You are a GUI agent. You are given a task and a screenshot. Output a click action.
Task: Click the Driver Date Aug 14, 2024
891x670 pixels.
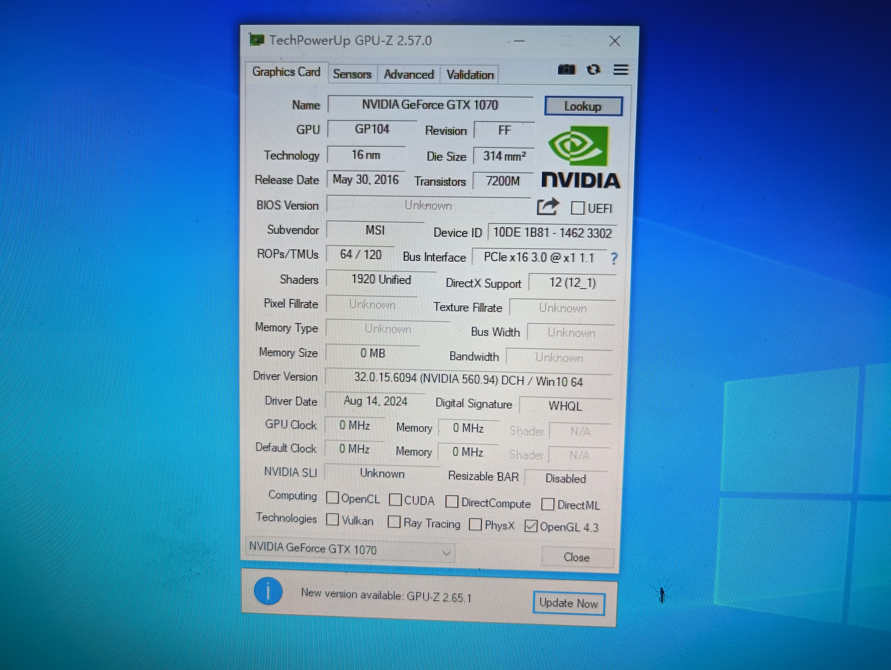pos(375,401)
